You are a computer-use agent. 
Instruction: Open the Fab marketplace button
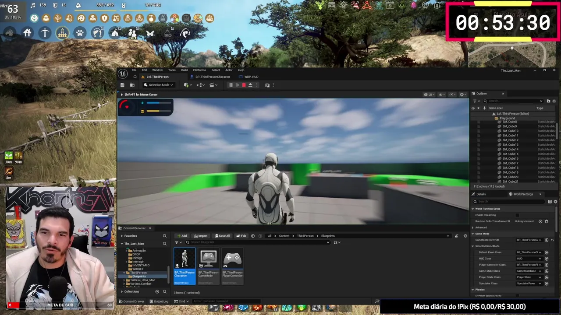(x=241, y=236)
